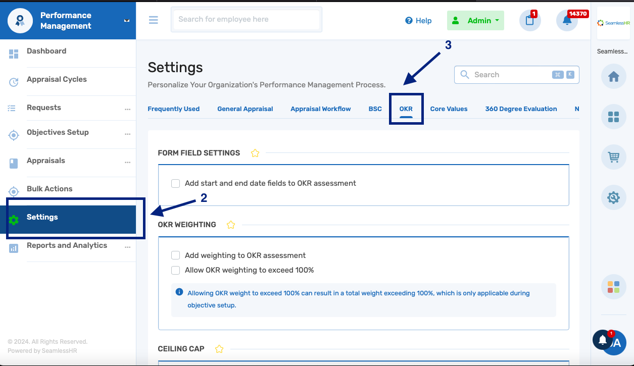Open the Admin user dropdown
Viewport: 634px width, 366px height.
coord(475,21)
